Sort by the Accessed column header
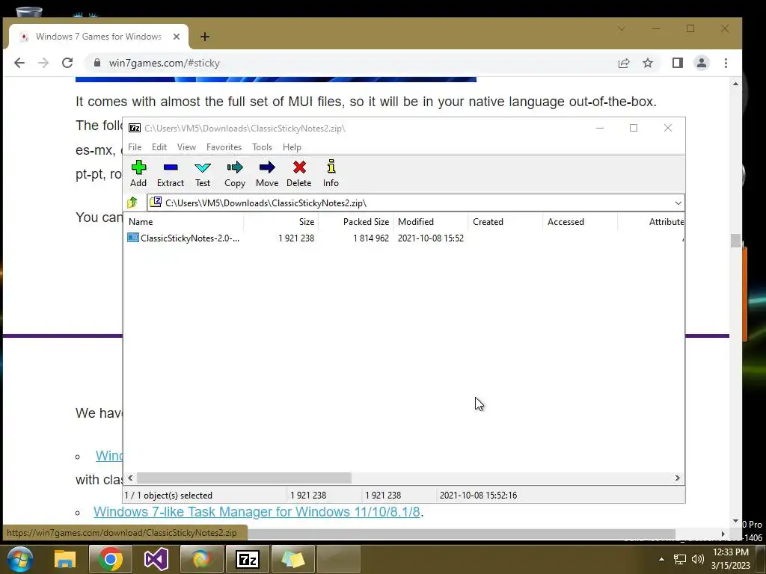This screenshot has height=574, width=766. click(580, 221)
